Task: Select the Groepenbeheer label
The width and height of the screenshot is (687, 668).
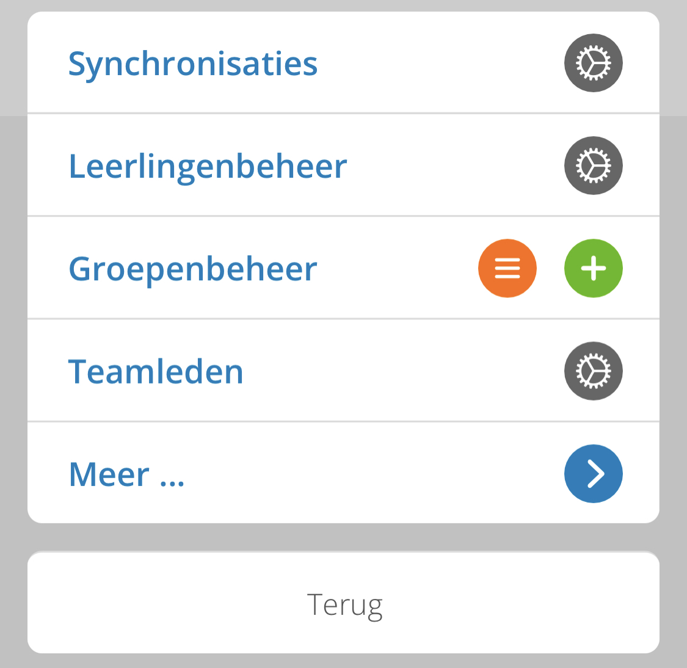Action: pyautogui.click(x=193, y=269)
